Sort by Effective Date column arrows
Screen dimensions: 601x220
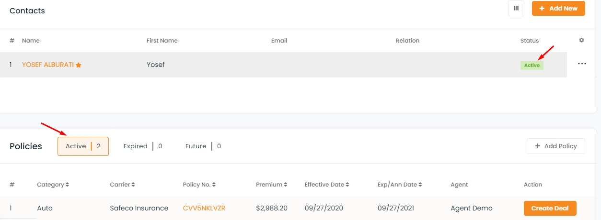pyautogui.click(x=347, y=184)
